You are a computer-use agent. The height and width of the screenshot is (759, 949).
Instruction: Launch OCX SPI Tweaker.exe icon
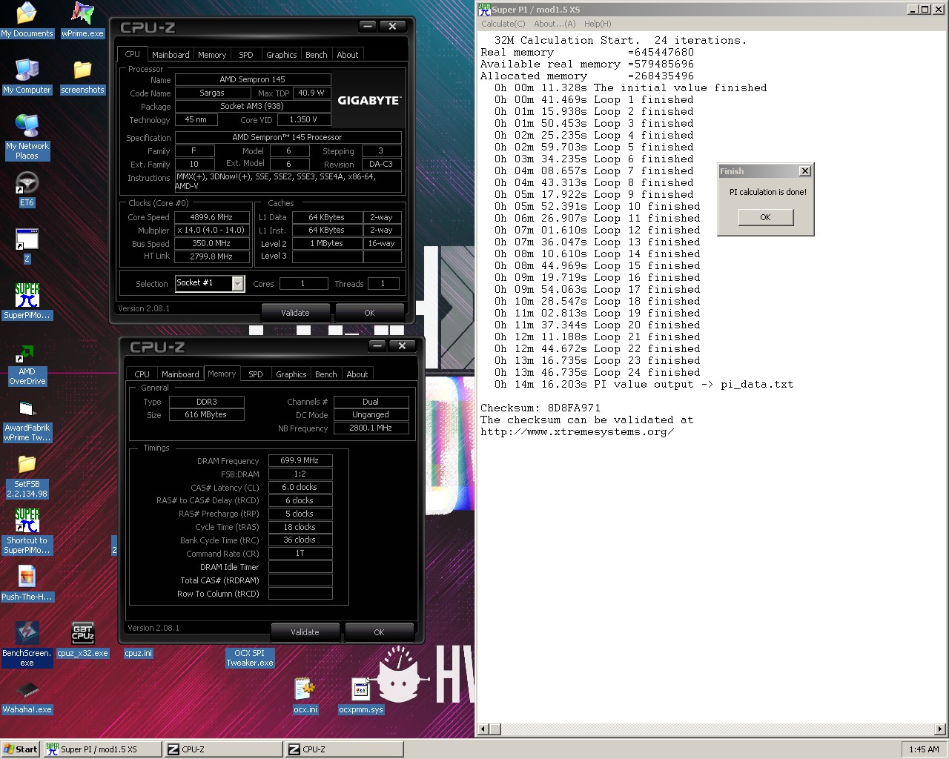pos(250,657)
